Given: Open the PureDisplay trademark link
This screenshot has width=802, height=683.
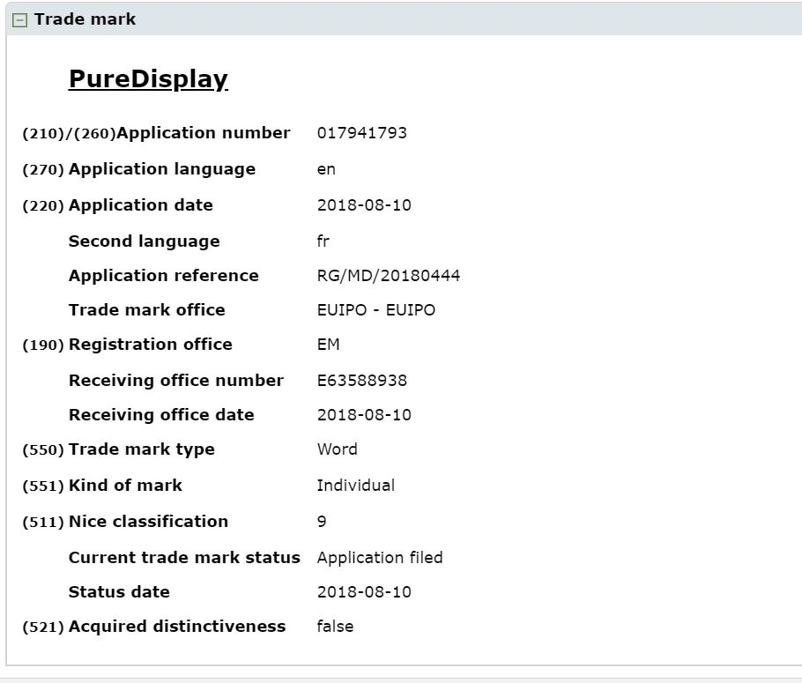Looking at the screenshot, I should pyautogui.click(x=146, y=78).
